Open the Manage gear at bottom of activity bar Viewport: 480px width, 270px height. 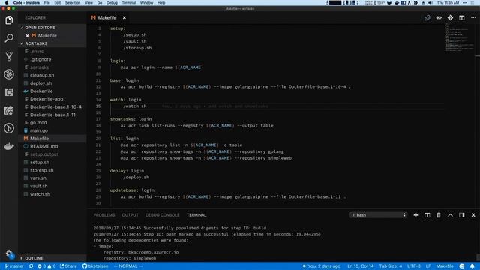[x=9, y=253]
